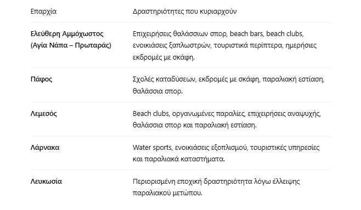Click θαλάσσια σπορ και παραλιακή εστίαση text
361x210 pixels.
pyautogui.click(x=195, y=125)
